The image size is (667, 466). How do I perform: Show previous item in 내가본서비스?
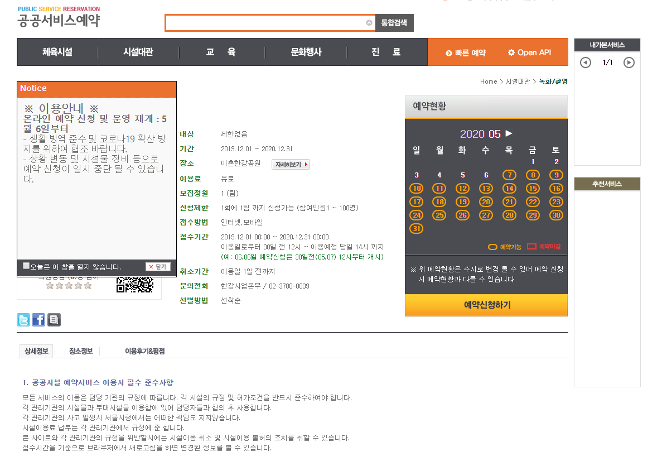coord(586,63)
